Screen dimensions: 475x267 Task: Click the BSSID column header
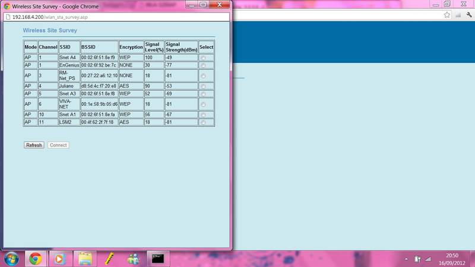click(x=99, y=47)
